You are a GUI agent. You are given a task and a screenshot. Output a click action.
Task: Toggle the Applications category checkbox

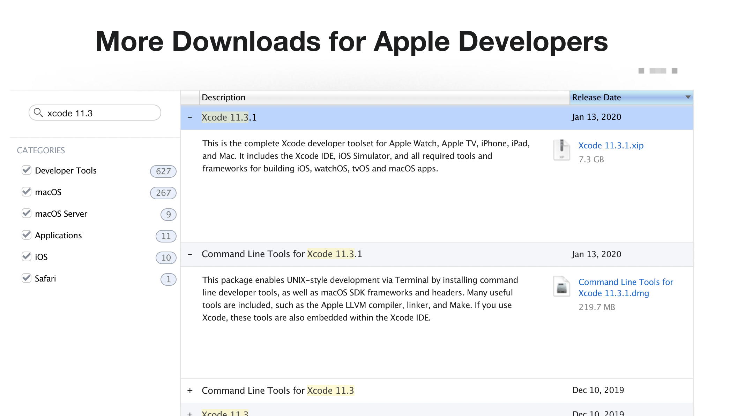coord(27,235)
